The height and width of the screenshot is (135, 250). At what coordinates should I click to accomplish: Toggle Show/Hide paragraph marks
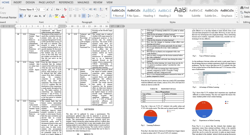click(107, 9)
